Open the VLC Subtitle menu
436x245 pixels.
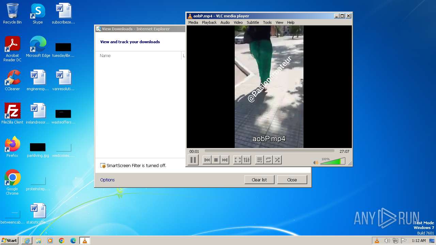(253, 22)
